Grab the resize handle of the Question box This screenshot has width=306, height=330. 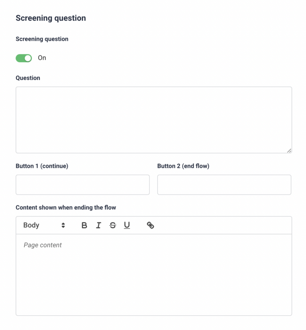[289, 151]
